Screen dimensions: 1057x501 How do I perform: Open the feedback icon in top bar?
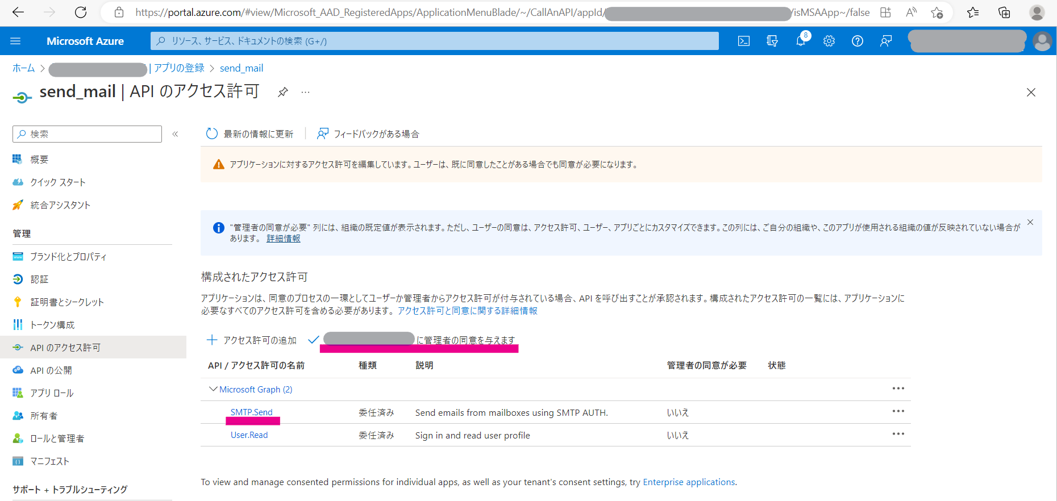tap(886, 41)
